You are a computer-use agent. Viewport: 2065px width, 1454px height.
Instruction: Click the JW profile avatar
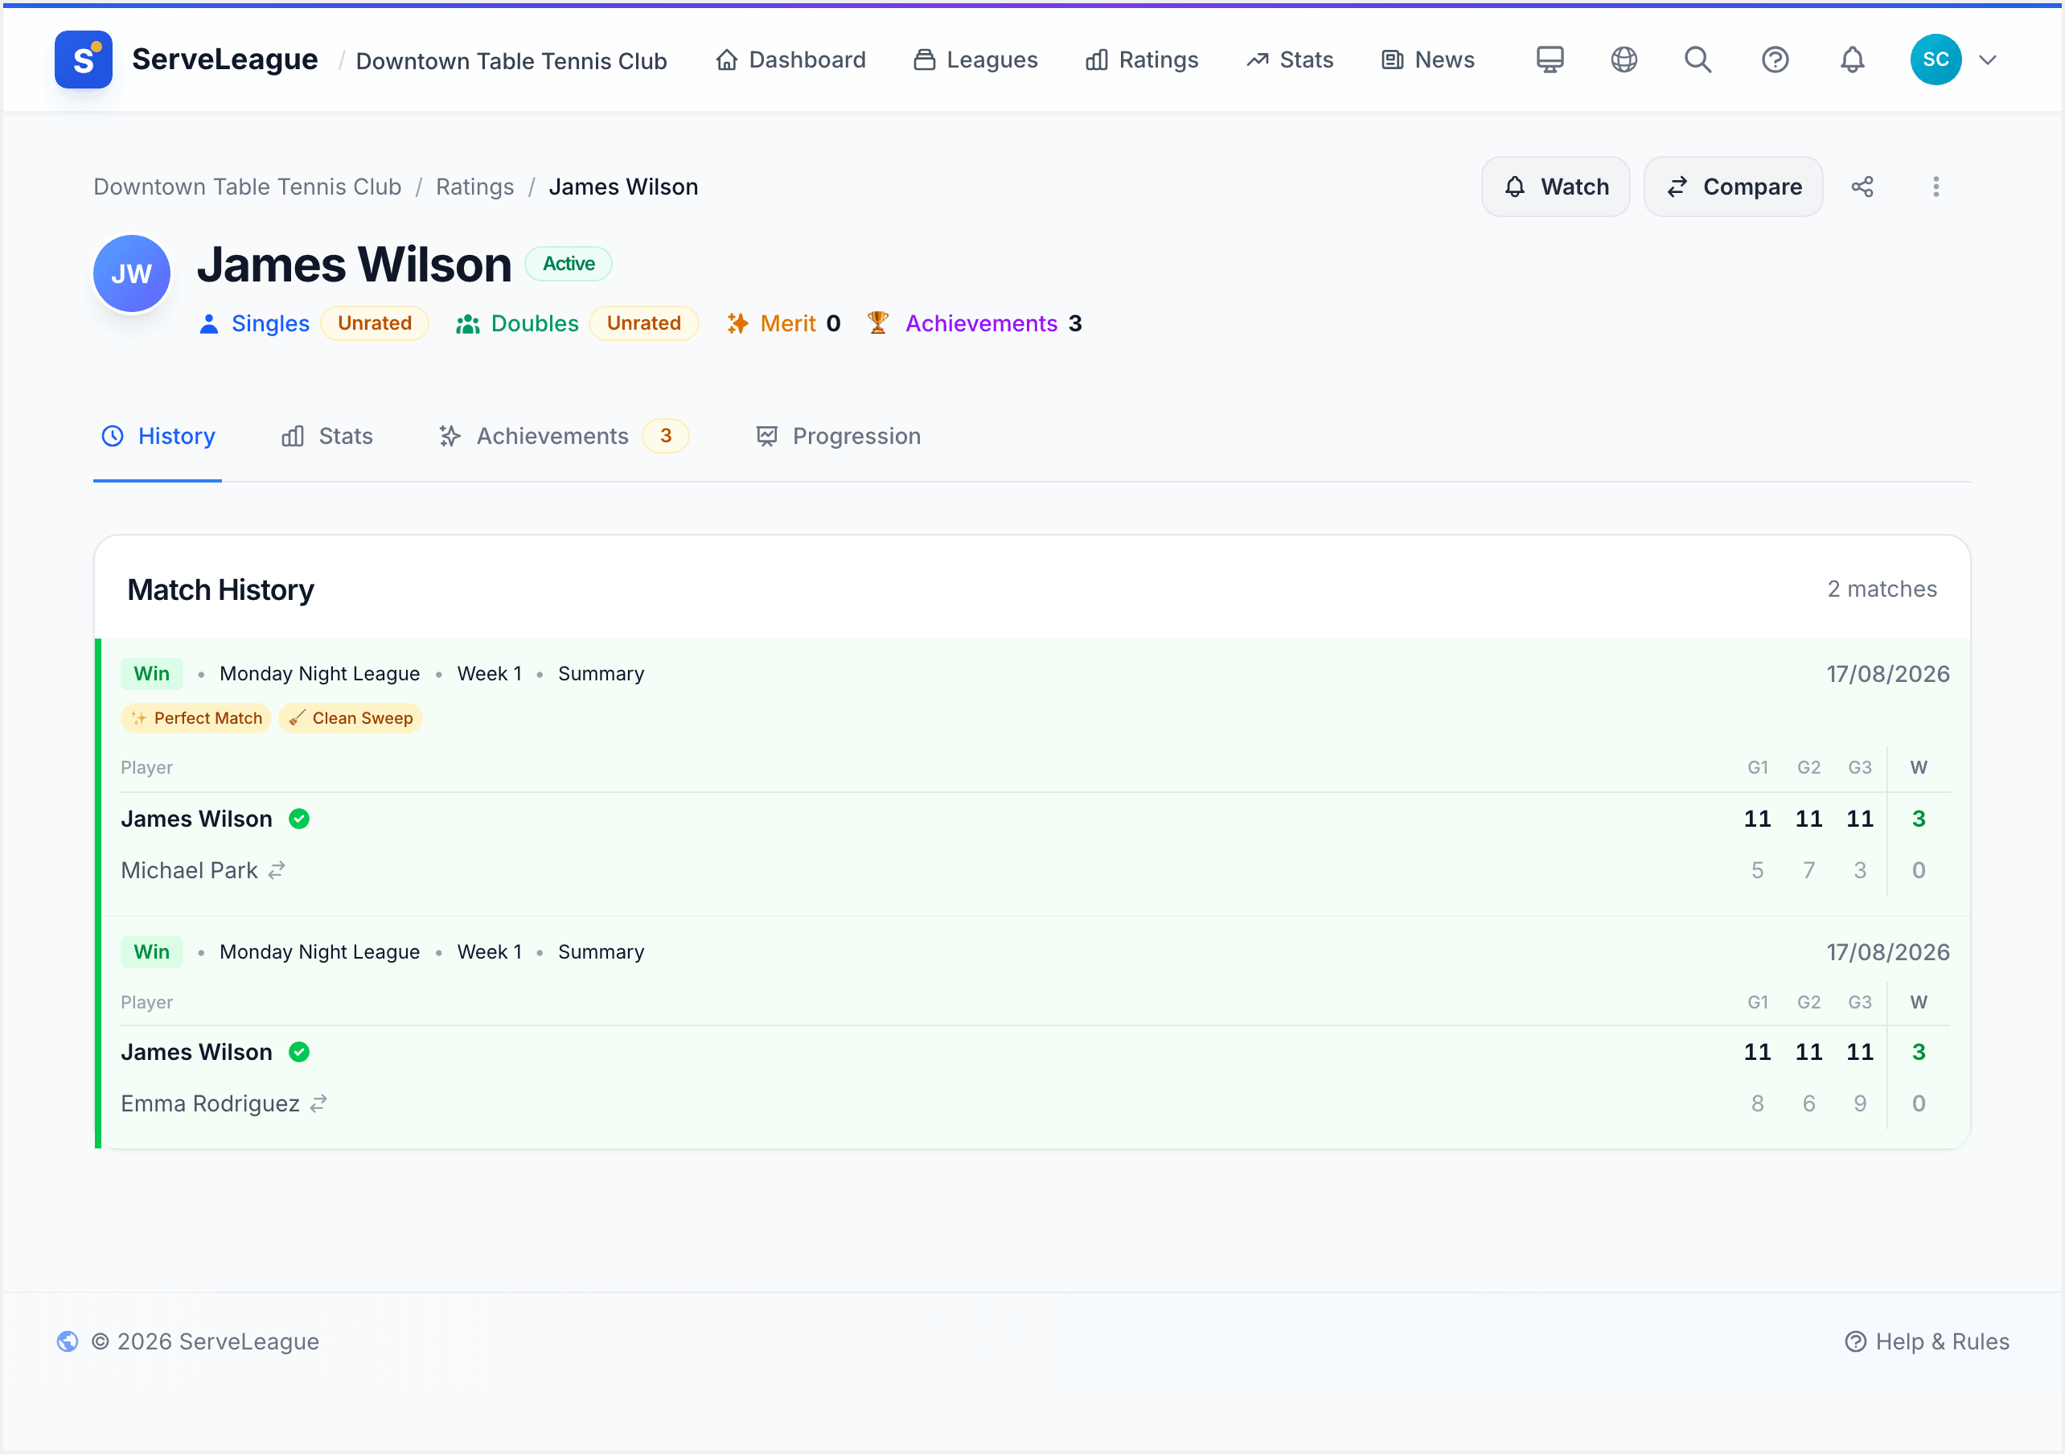(132, 273)
